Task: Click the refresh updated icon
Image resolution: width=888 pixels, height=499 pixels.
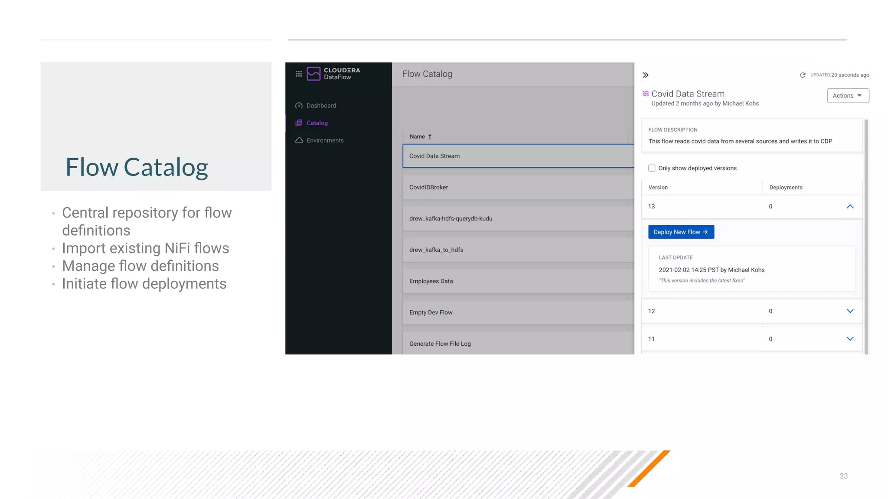Action: 803,75
